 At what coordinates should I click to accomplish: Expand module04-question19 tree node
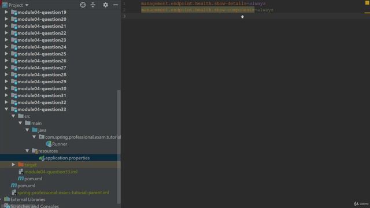[6, 12]
